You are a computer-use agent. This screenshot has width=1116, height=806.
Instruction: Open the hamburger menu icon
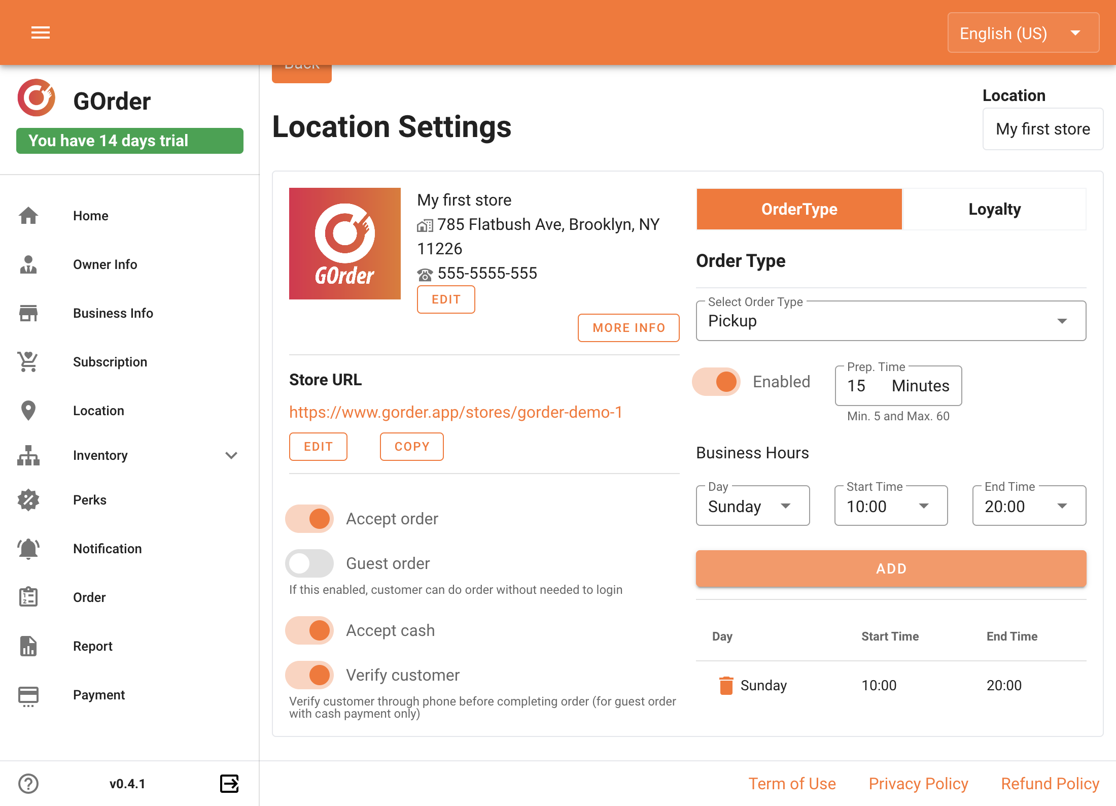click(41, 33)
